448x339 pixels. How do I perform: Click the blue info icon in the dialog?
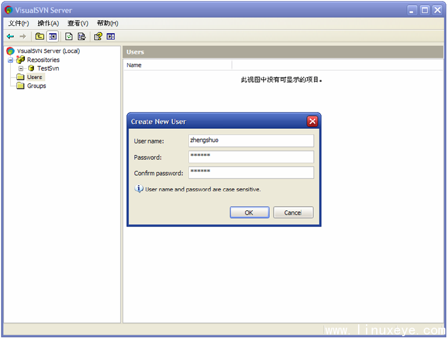(139, 189)
